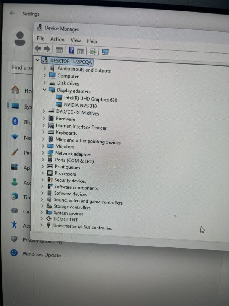229x306 pixels.
Task: Click the Computer monitor icon in tree
Action: [x=52, y=75]
